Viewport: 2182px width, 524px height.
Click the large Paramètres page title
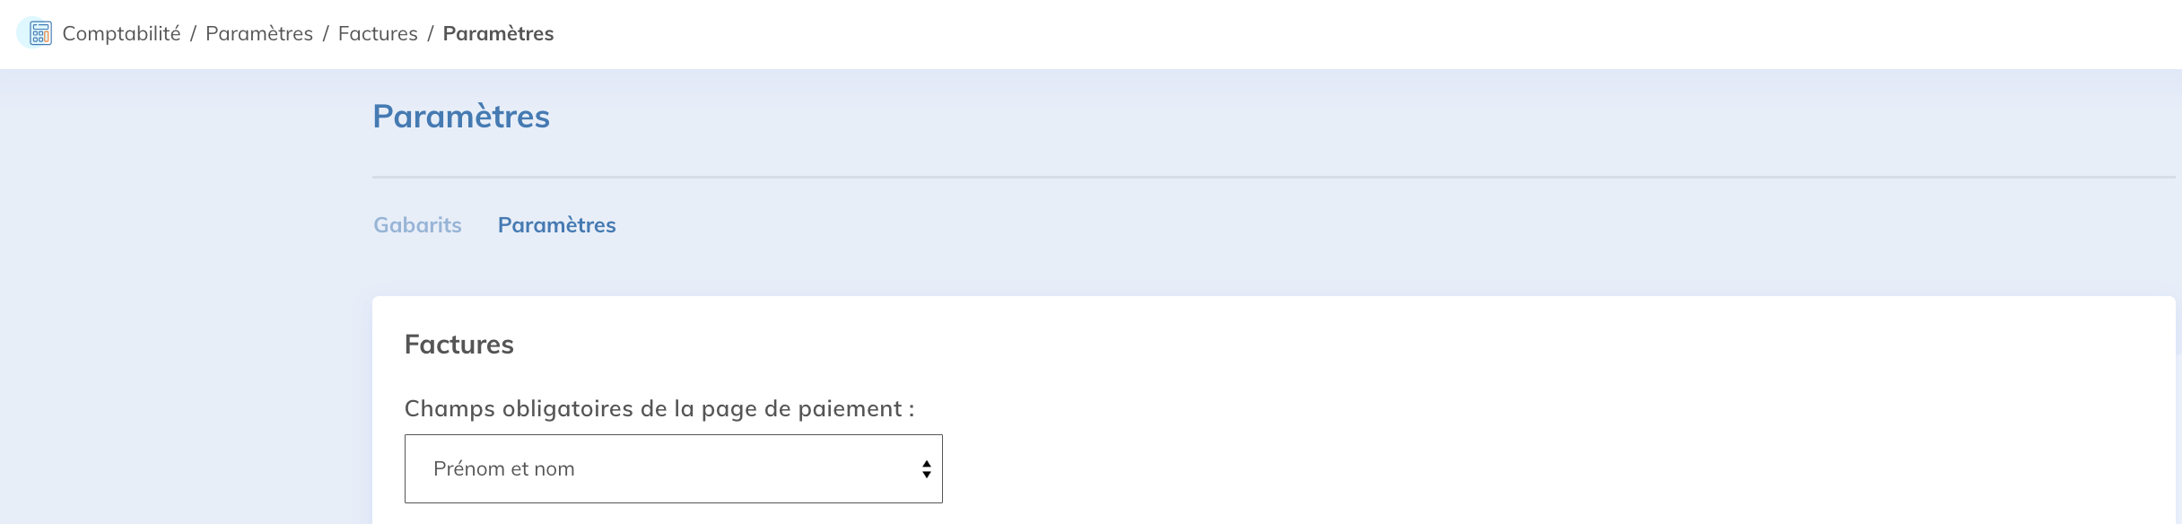pos(461,117)
